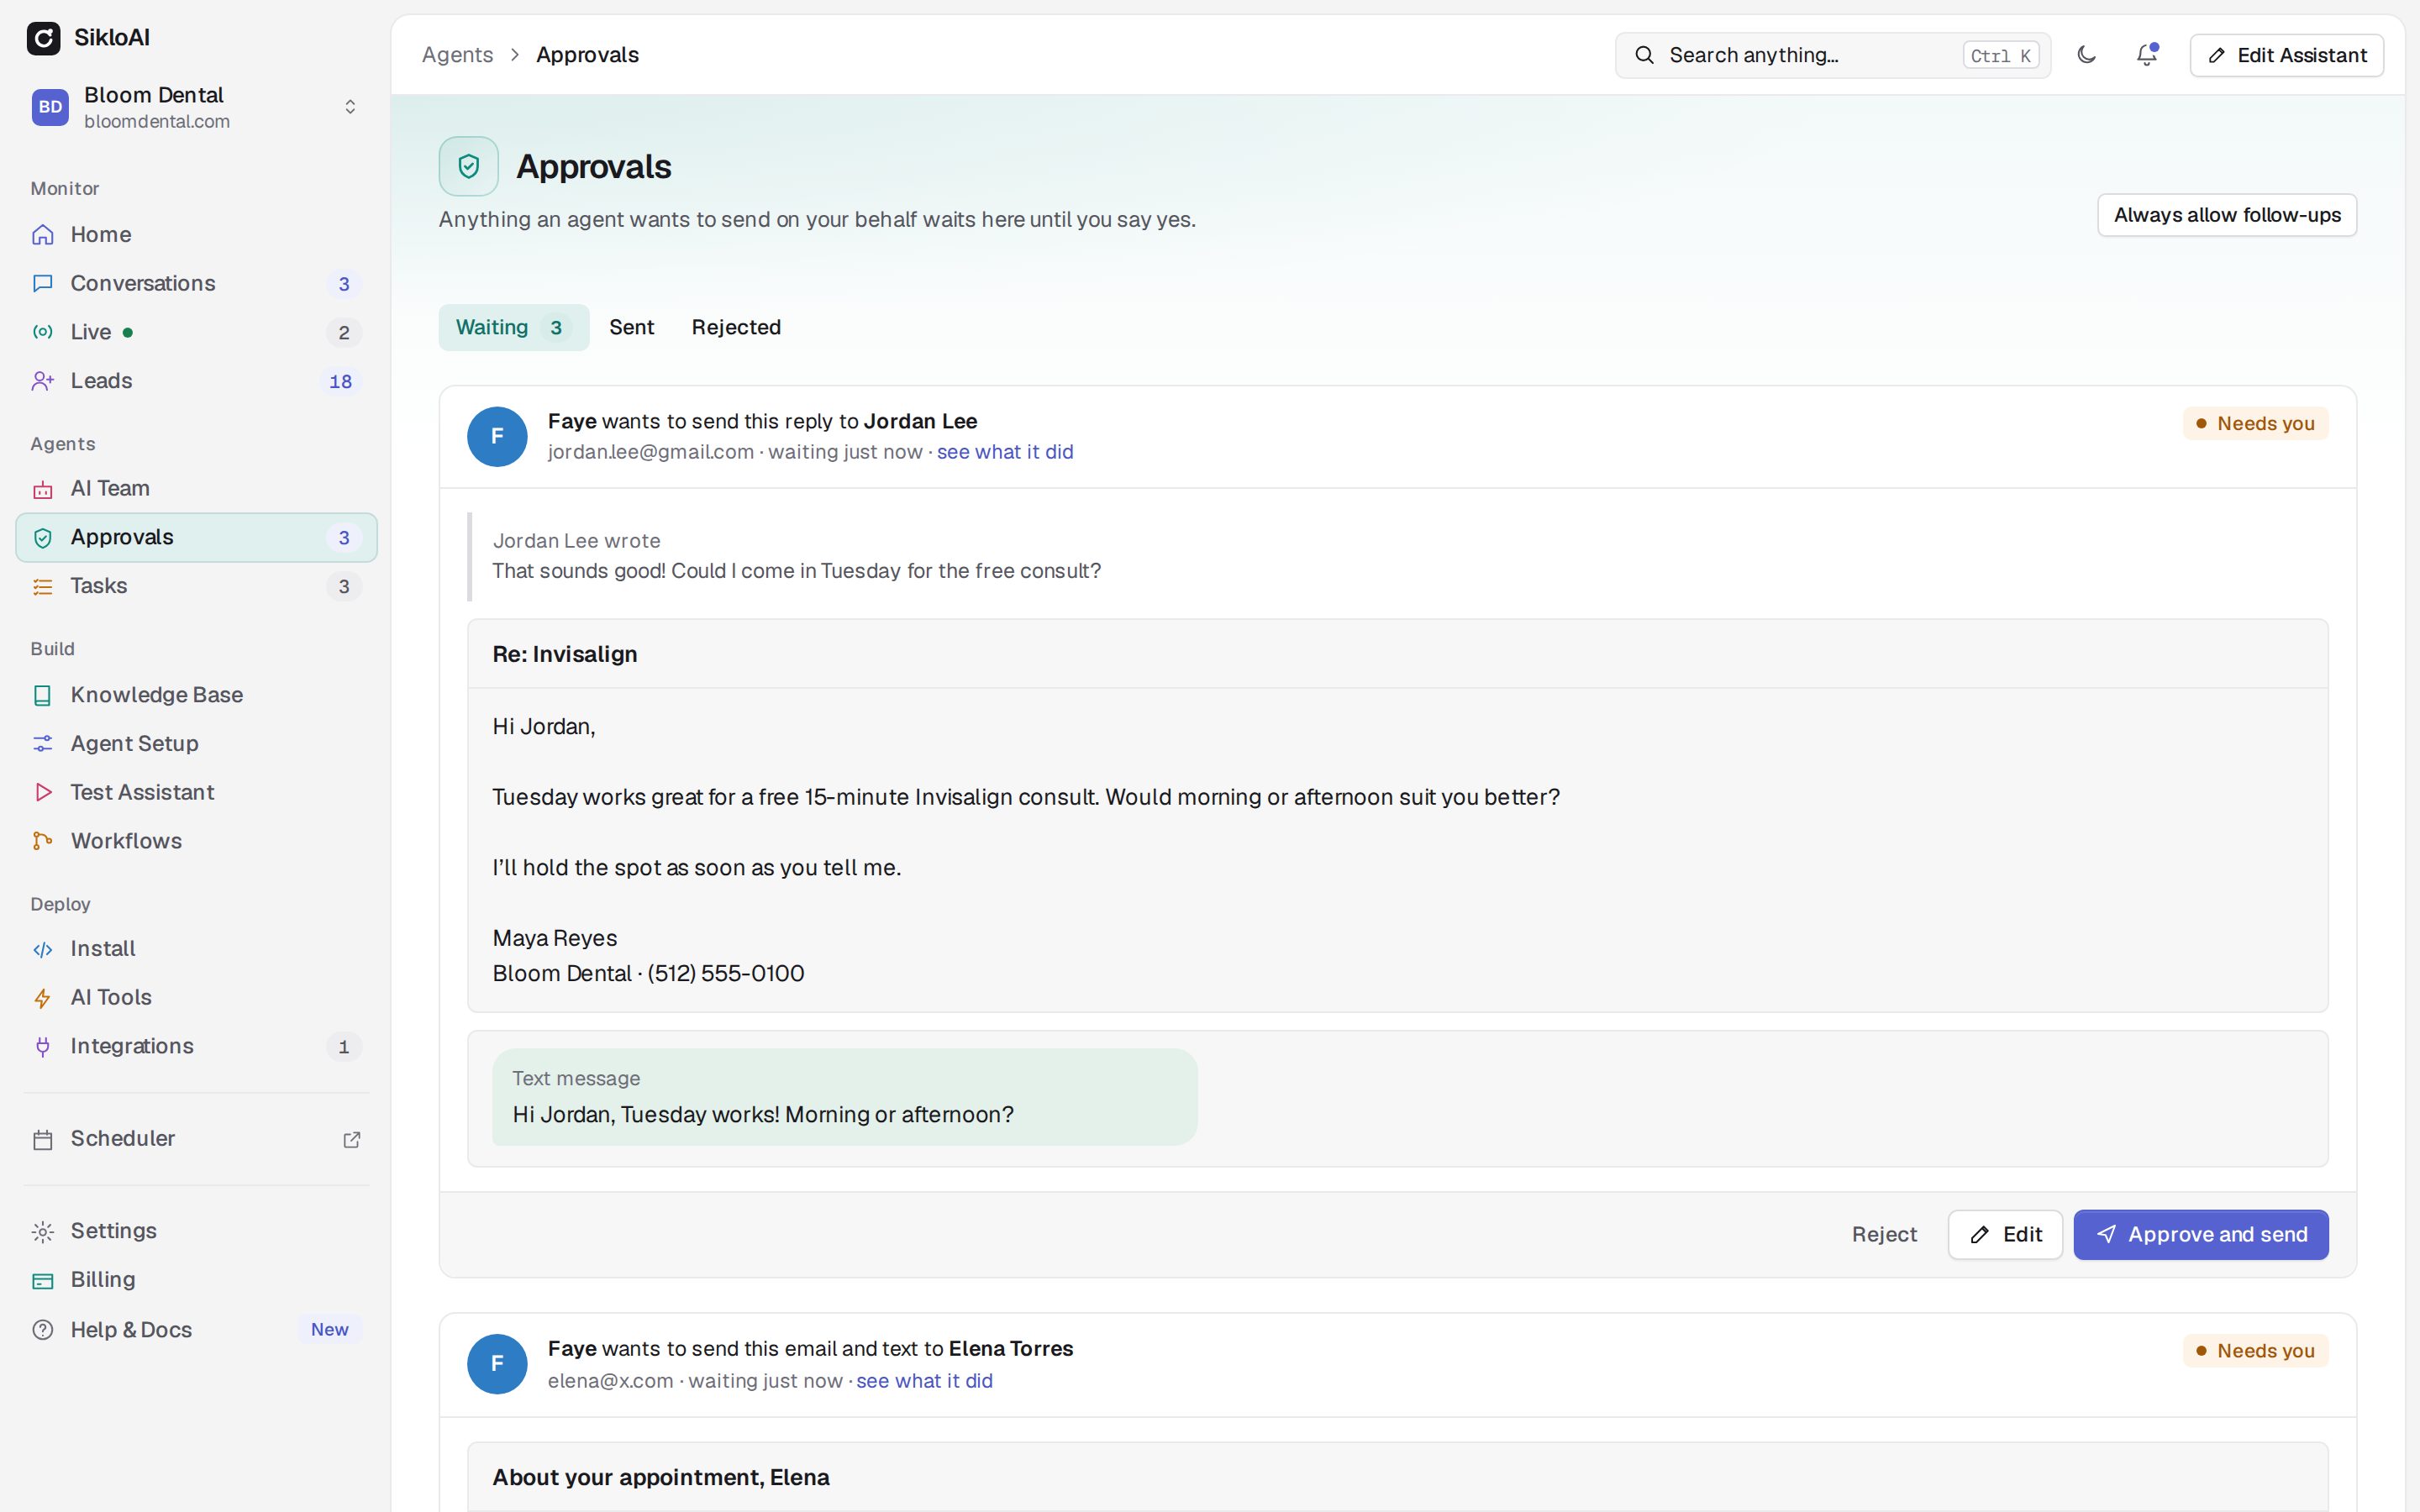2420x1512 pixels.
Task: Click the Jordan text message preview bubble
Action: tap(844, 1097)
